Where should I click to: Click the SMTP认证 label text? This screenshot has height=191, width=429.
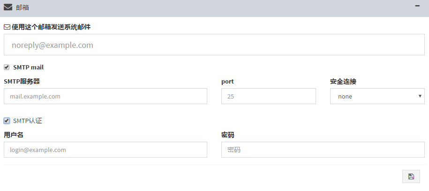tap(28, 121)
